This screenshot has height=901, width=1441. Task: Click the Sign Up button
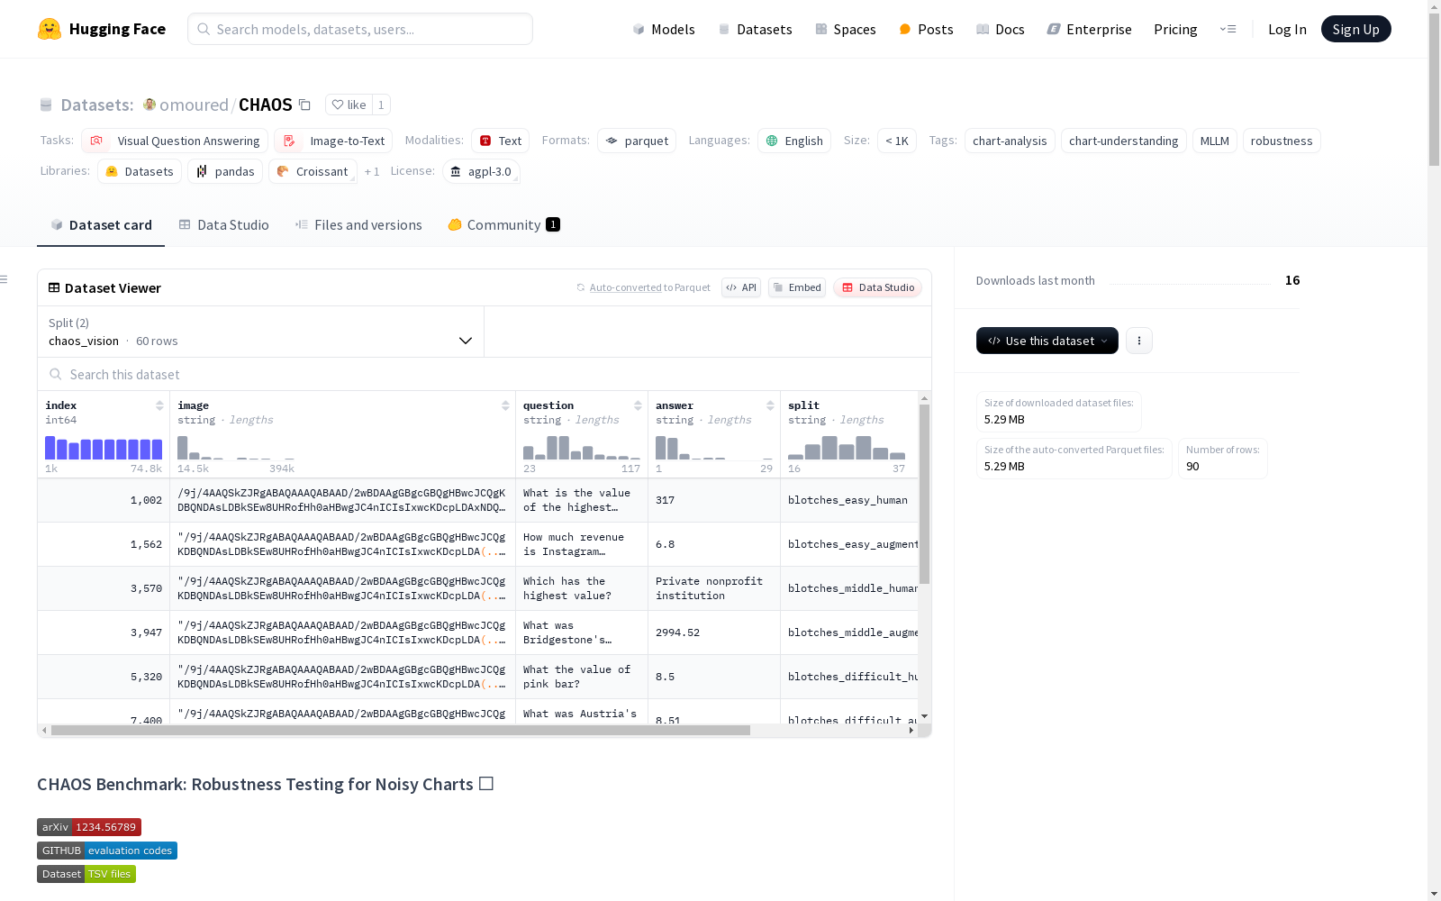[1356, 29]
